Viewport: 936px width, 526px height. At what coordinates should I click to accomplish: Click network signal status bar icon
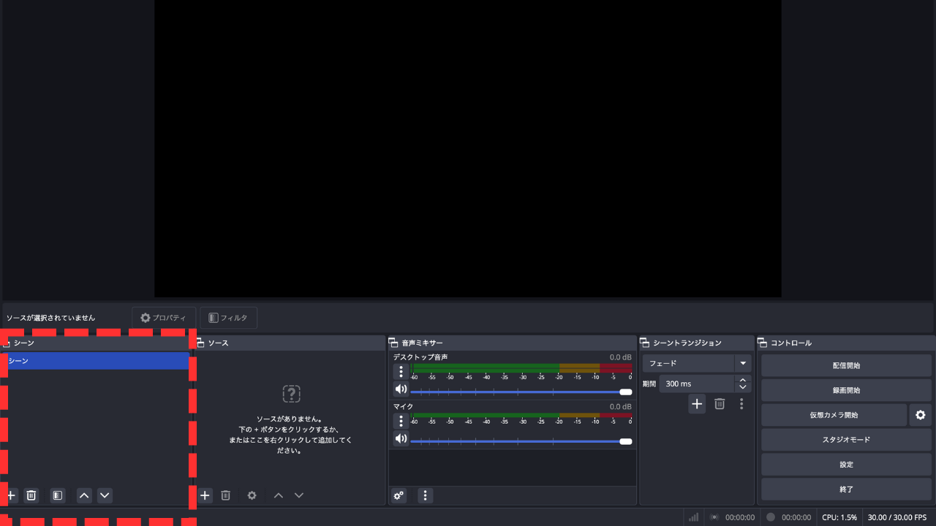pos(693,517)
